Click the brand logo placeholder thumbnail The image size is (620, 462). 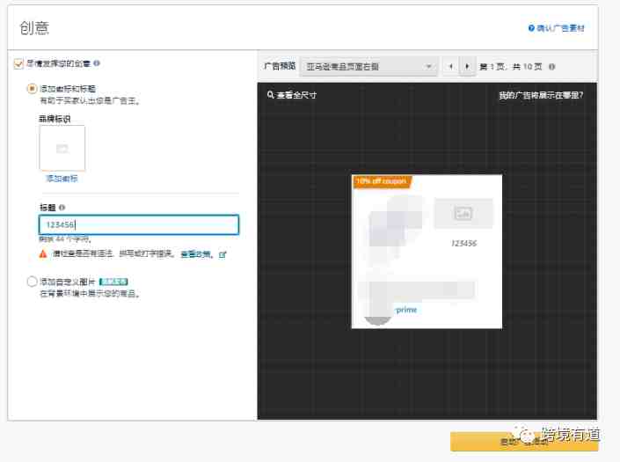click(x=62, y=148)
